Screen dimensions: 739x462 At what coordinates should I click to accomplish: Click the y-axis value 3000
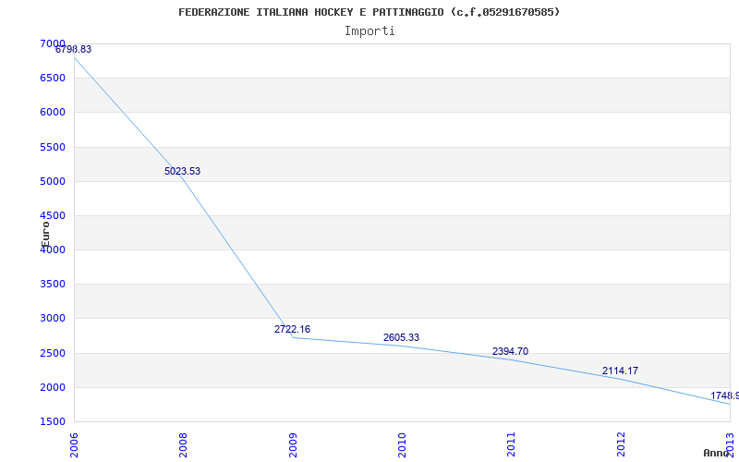53,318
